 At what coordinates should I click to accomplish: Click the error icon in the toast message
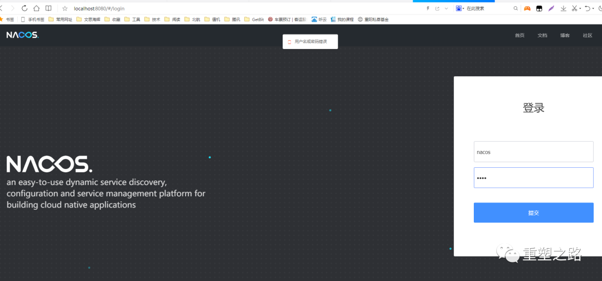tap(289, 41)
